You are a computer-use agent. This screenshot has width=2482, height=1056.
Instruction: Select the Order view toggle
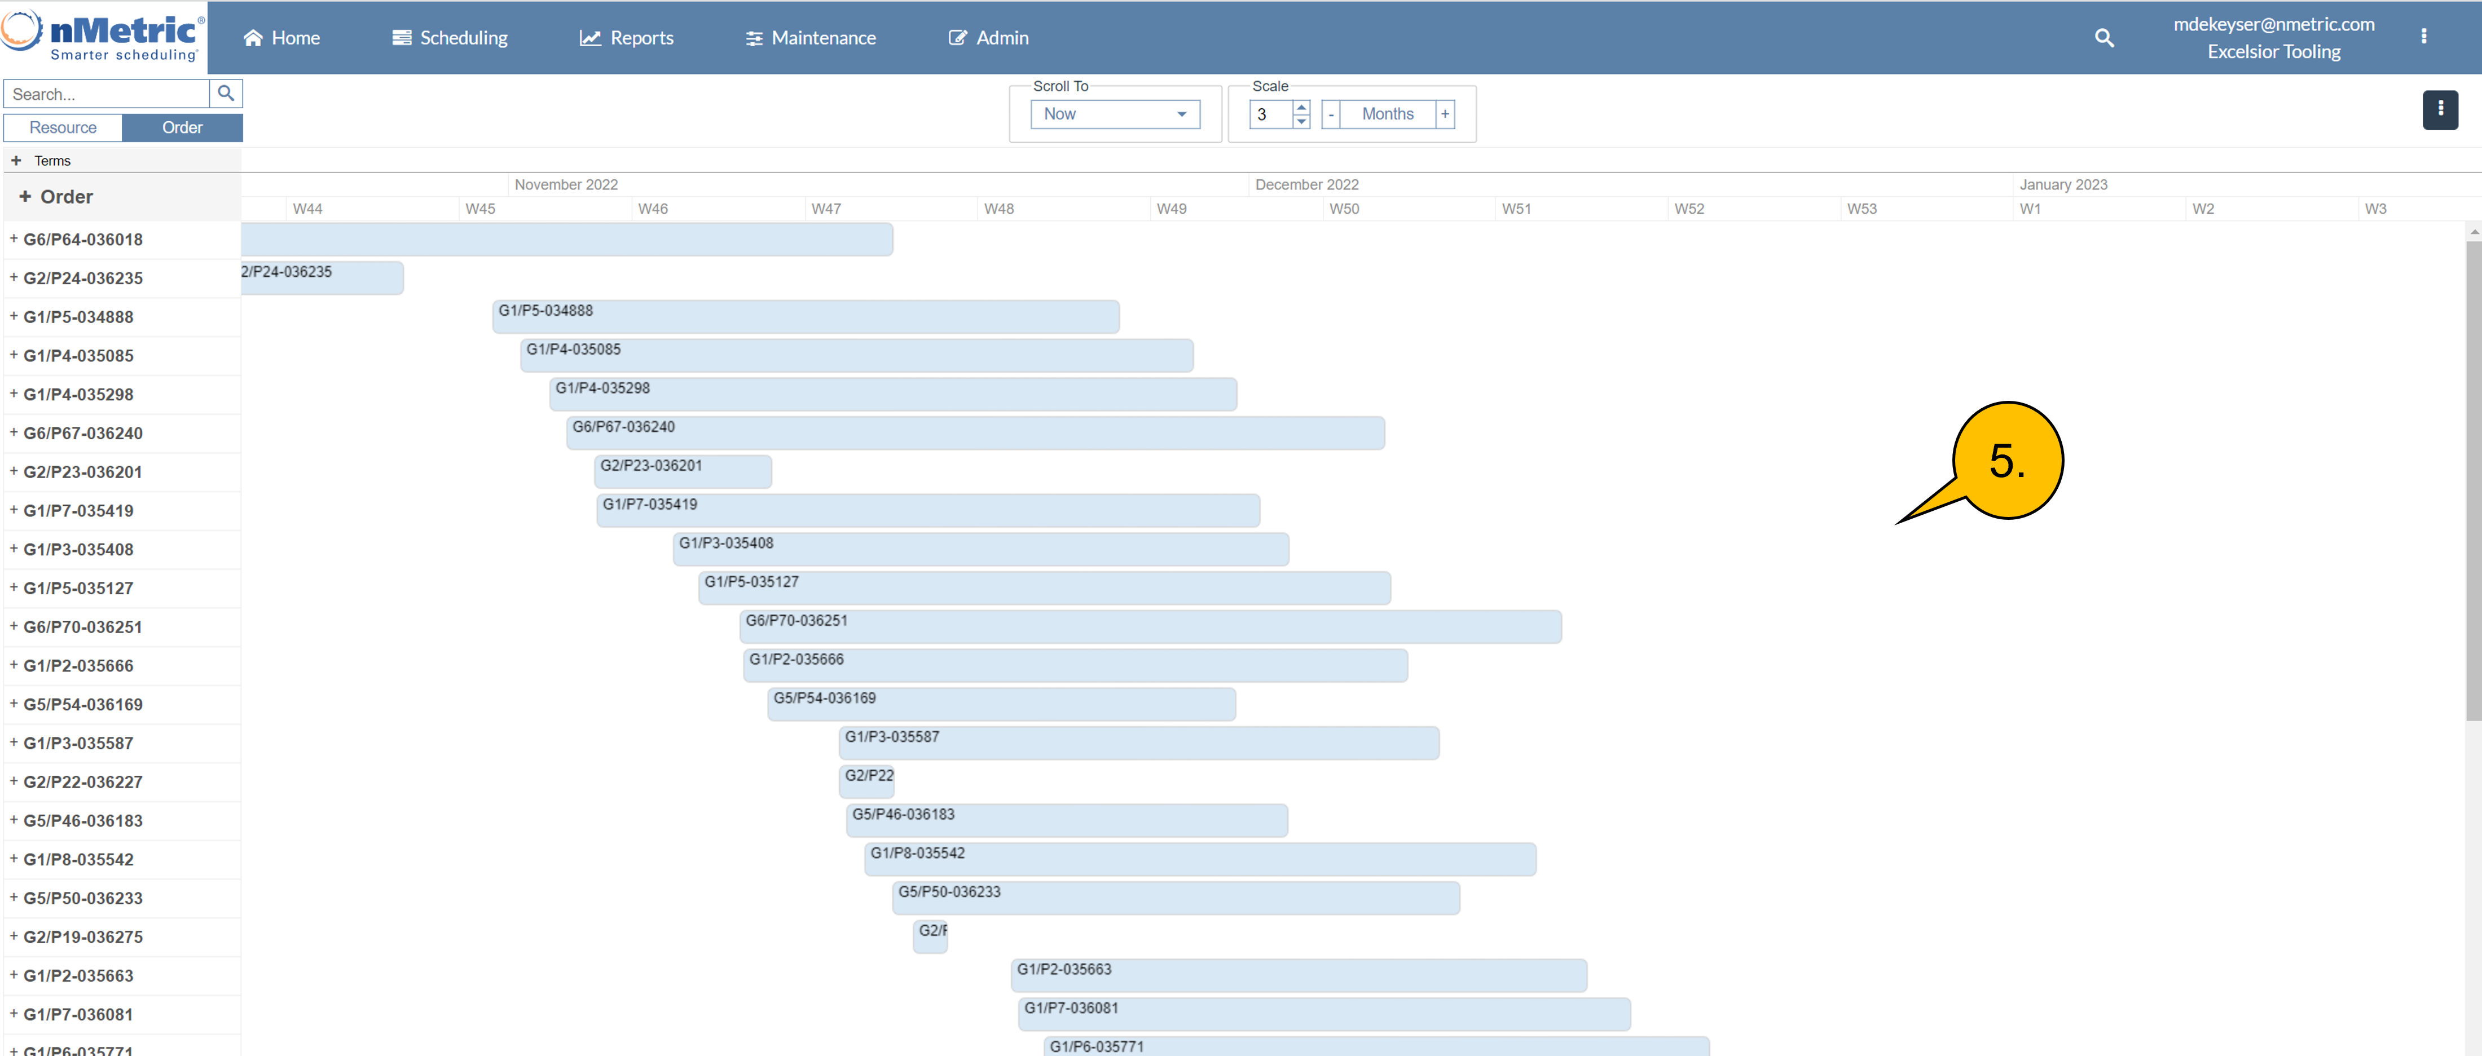coord(182,127)
